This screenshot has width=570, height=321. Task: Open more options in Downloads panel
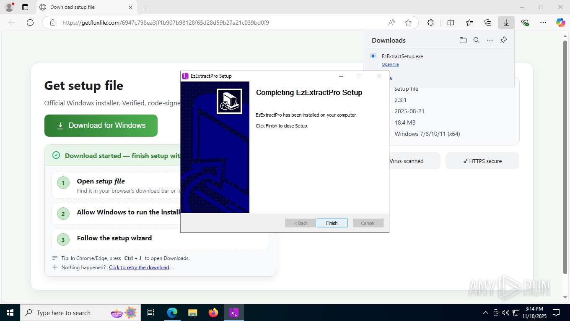pyautogui.click(x=490, y=40)
